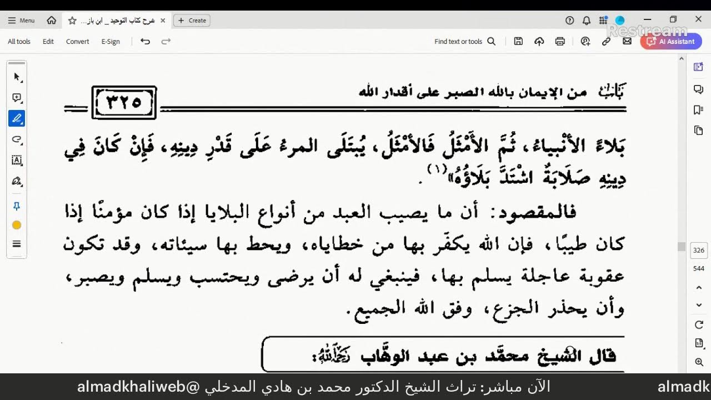Open the Convert toolbar tab
This screenshot has height=400, width=711.
click(x=77, y=42)
